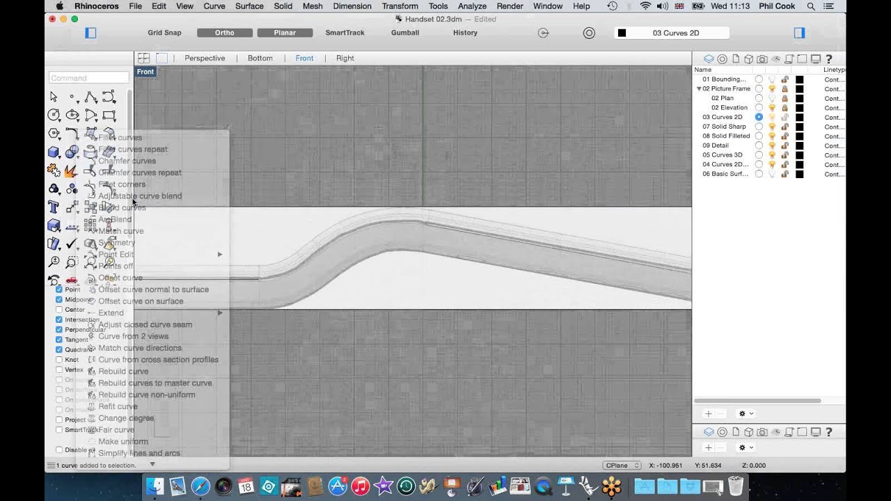Pick the polygon drawing tool
Viewport: 891px width, 501px height.
(54, 133)
